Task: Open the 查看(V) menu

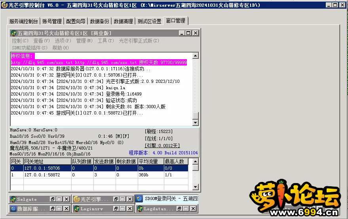Action: [42, 41]
